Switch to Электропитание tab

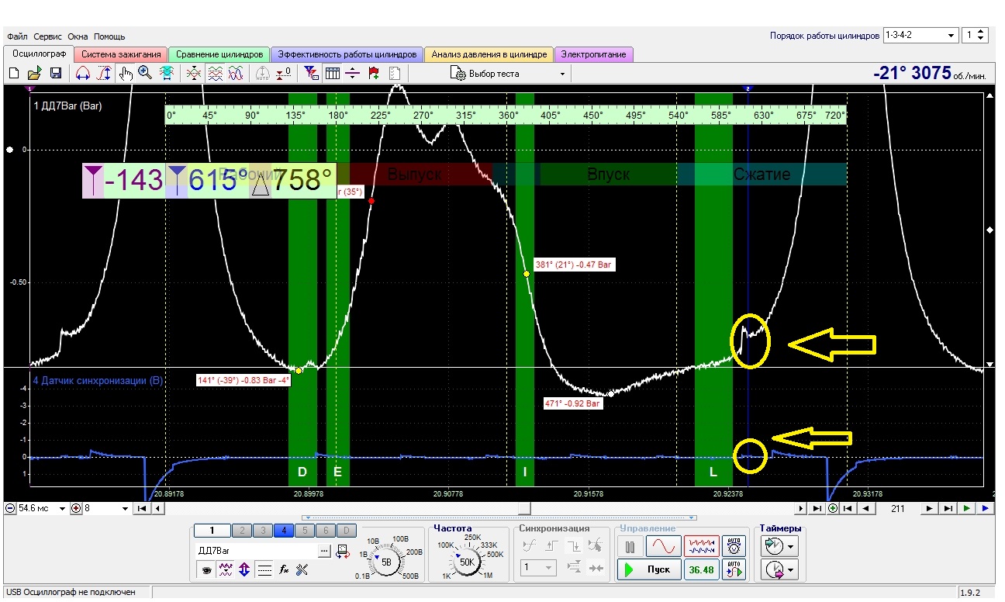(x=594, y=54)
